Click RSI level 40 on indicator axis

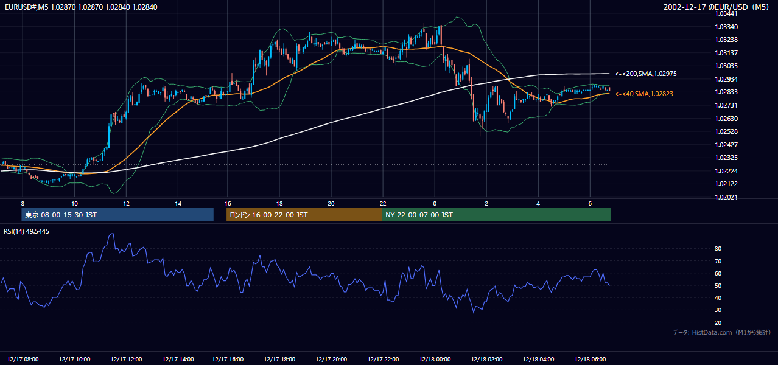click(718, 297)
